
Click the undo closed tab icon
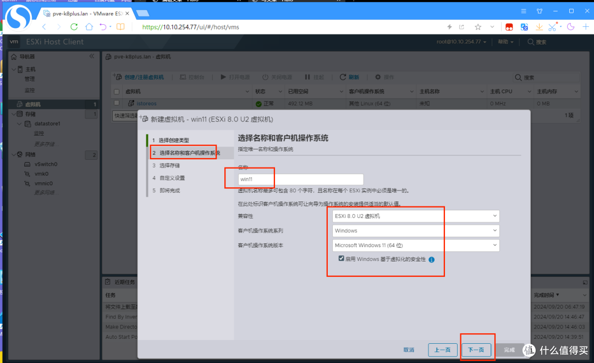point(103,27)
